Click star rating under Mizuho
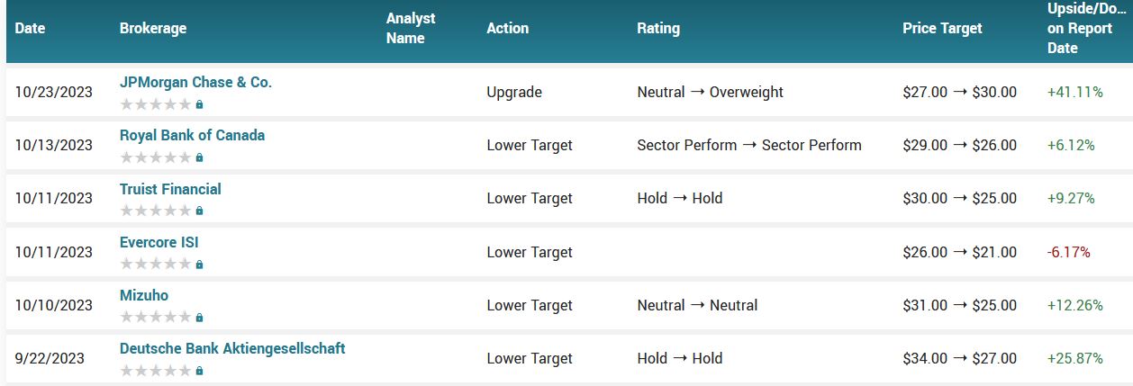1133x386 pixels. point(155,318)
